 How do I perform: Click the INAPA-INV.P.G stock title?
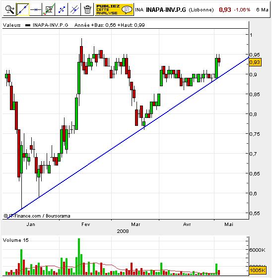coord(166,10)
